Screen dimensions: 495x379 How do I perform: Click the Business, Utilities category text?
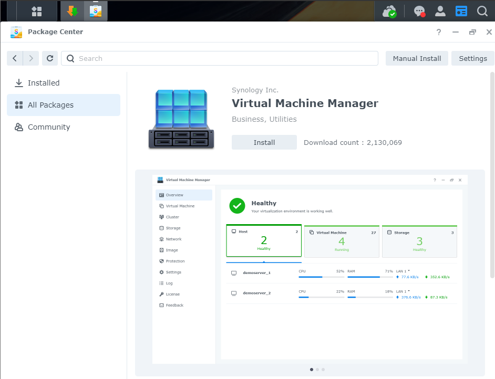[x=264, y=119]
